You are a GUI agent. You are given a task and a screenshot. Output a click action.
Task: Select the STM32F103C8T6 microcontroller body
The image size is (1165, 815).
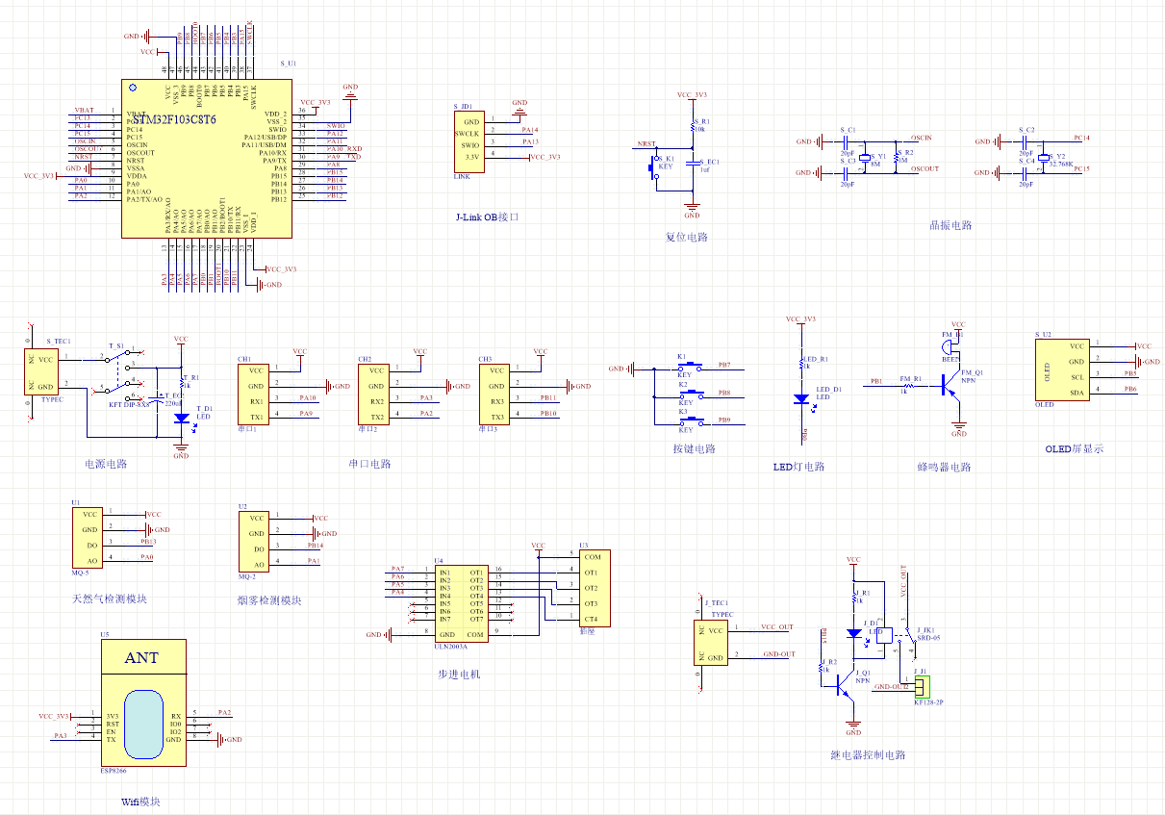pyautogui.click(x=207, y=158)
